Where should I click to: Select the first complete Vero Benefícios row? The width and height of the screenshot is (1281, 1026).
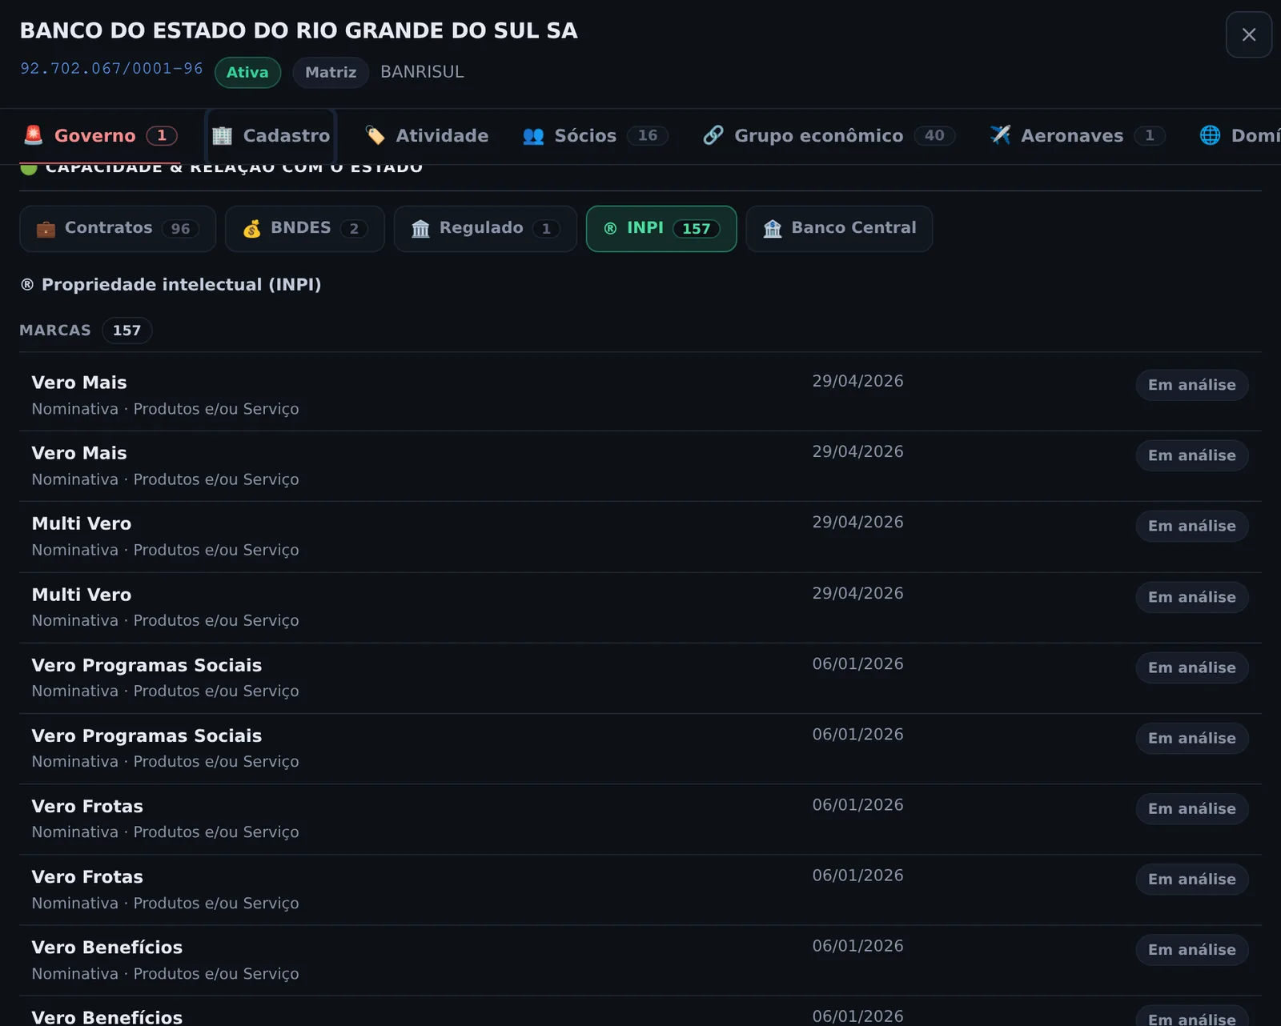pyautogui.click(x=640, y=960)
